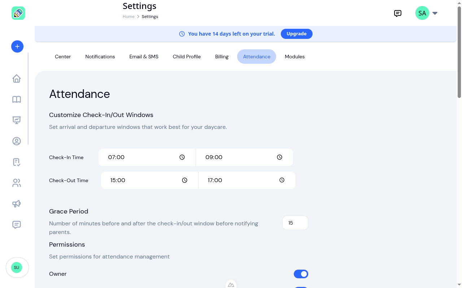The width and height of the screenshot is (462, 288).
Task: Click the Upgrade button
Action: pyautogui.click(x=297, y=34)
